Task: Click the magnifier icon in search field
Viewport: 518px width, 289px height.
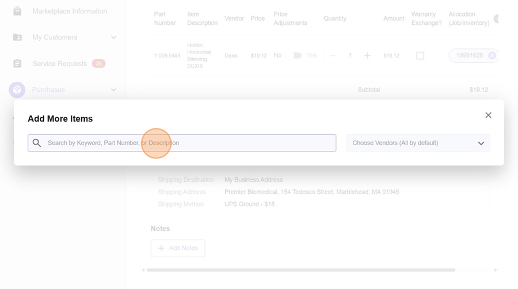Action: [x=37, y=143]
